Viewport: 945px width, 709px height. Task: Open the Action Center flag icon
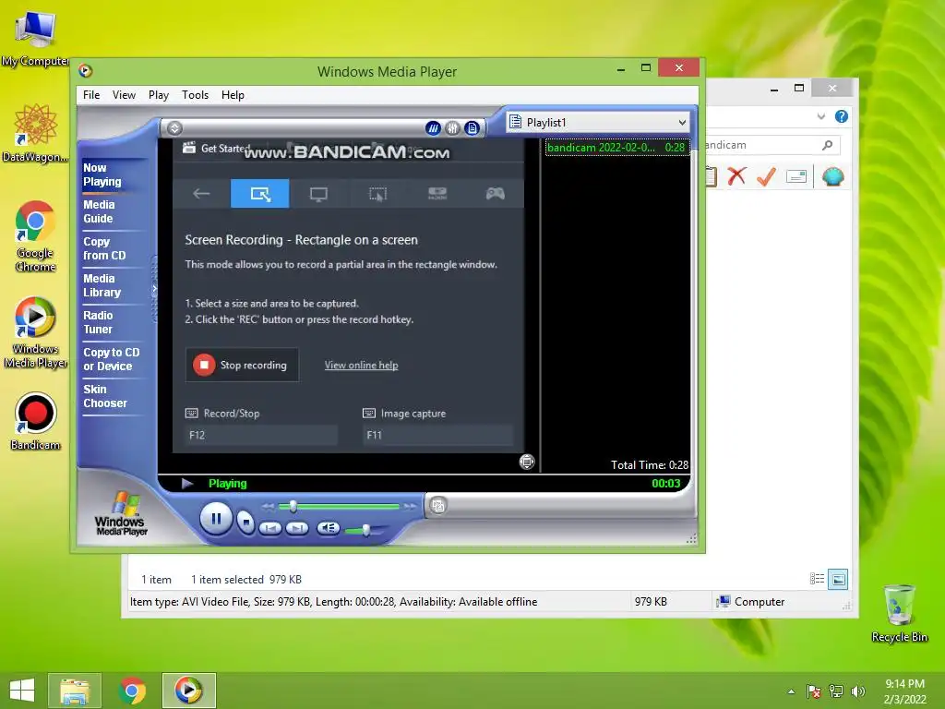pyautogui.click(x=814, y=691)
